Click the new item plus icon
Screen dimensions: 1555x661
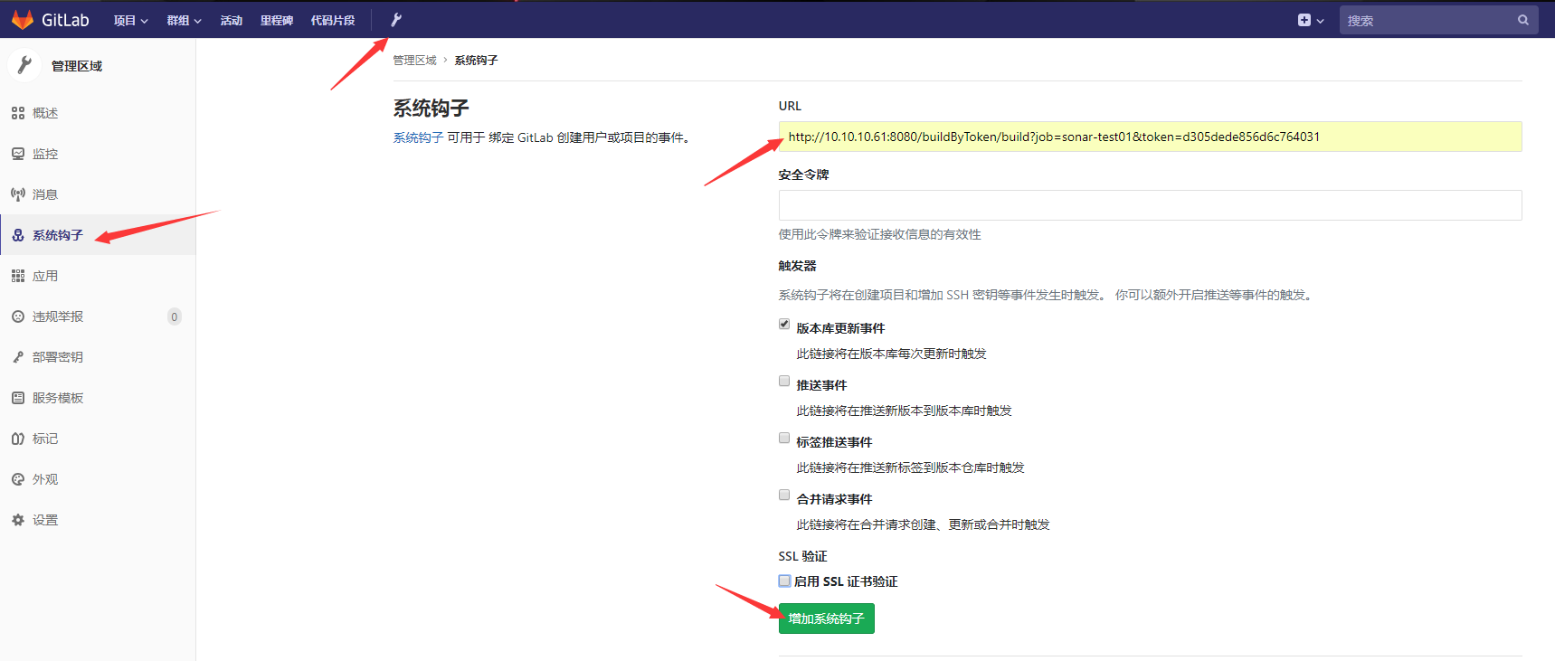1304,20
